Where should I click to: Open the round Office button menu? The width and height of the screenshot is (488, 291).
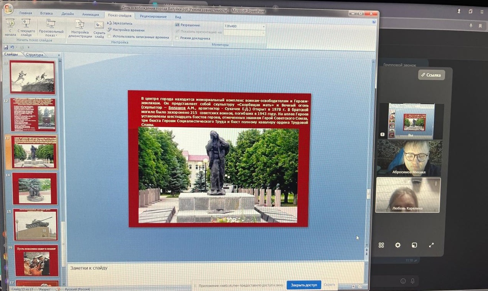click(8, 8)
